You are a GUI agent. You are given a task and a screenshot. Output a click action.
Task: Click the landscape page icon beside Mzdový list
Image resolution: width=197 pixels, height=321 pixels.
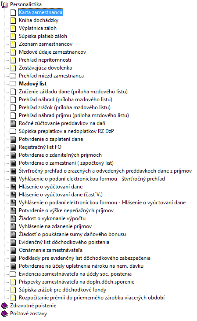coord(13,84)
